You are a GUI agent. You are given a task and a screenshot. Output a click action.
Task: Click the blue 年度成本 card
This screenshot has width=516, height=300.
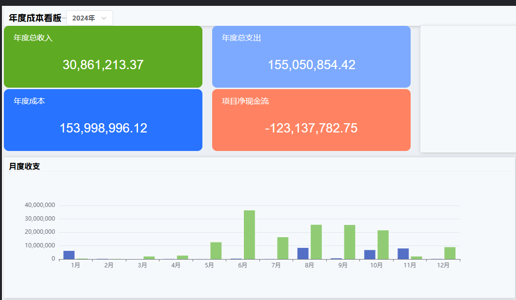click(x=103, y=120)
